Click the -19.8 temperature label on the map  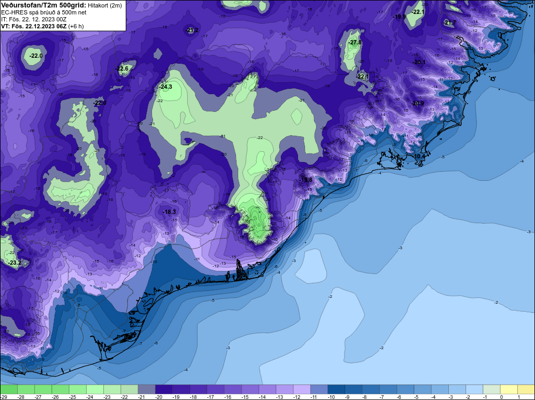305,180
